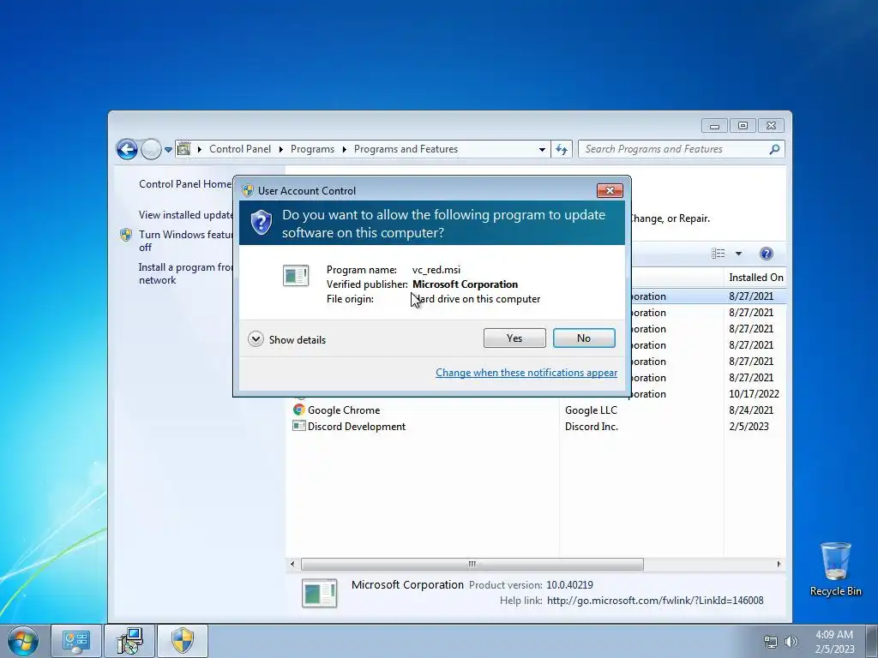Open Control Panel Home link
The width and height of the screenshot is (878, 658).
[x=185, y=184]
